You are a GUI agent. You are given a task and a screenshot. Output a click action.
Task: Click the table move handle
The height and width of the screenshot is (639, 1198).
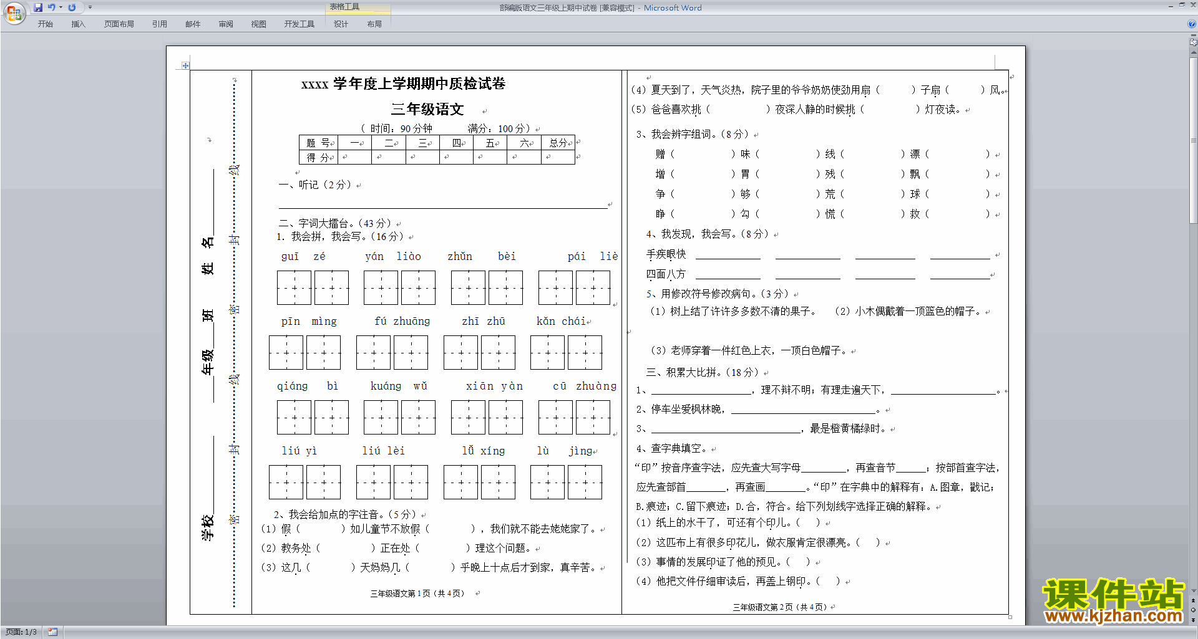click(x=185, y=65)
